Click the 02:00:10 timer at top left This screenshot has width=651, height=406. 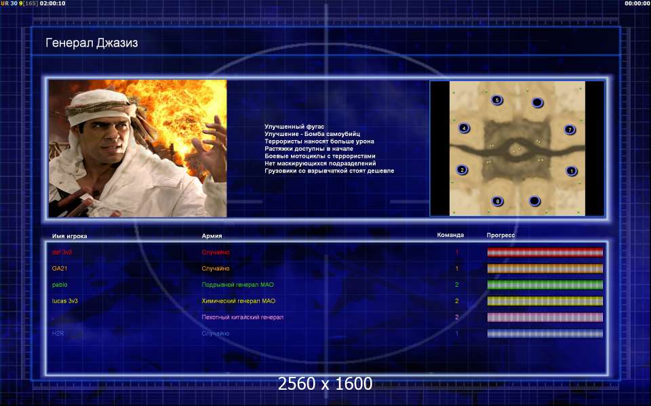coord(52,3)
